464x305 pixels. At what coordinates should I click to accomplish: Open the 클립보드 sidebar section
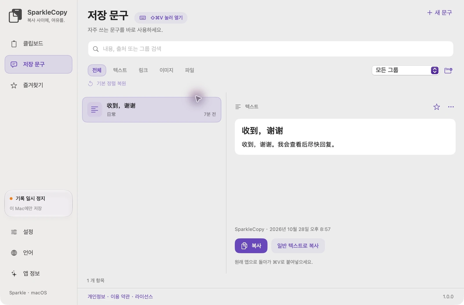point(38,43)
